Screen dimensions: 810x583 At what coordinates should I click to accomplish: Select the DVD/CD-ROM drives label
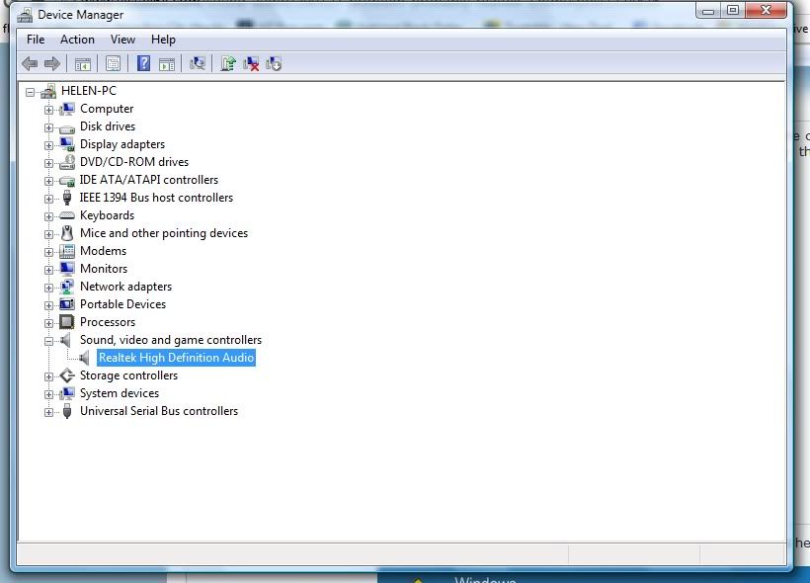click(134, 162)
